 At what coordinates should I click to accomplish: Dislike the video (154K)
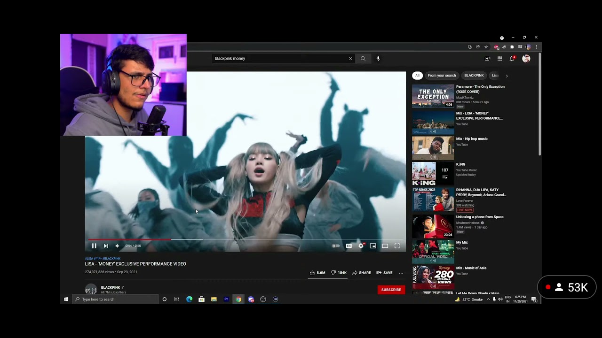[339, 273]
